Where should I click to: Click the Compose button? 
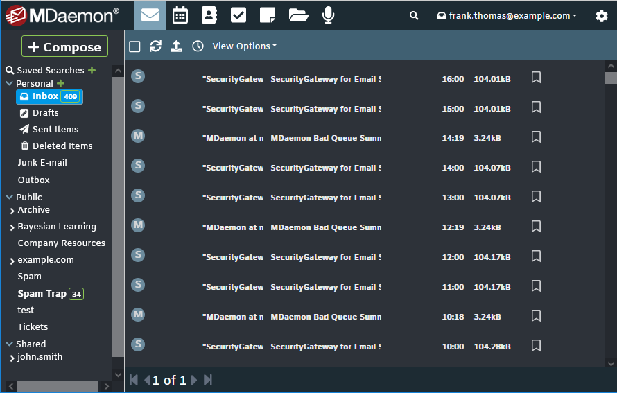[65, 46]
